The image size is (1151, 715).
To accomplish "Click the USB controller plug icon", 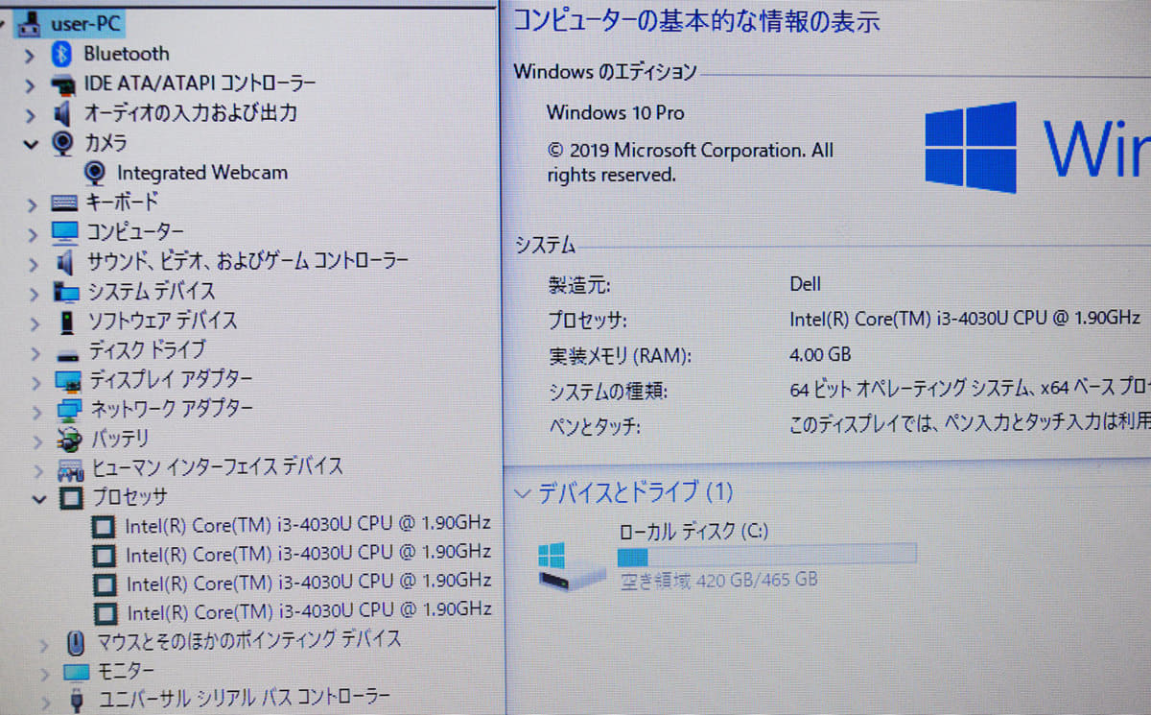I will click(x=77, y=699).
